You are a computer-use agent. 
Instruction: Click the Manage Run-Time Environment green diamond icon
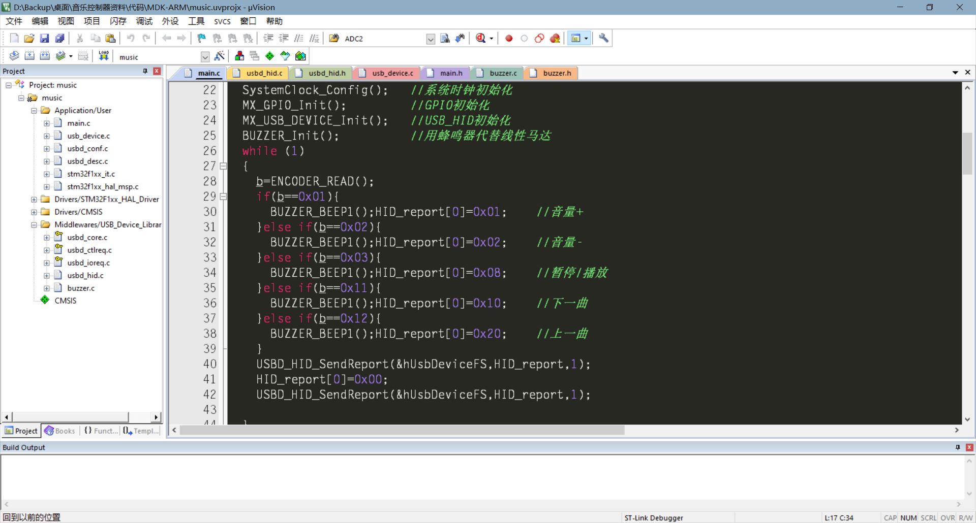tap(270, 56)
